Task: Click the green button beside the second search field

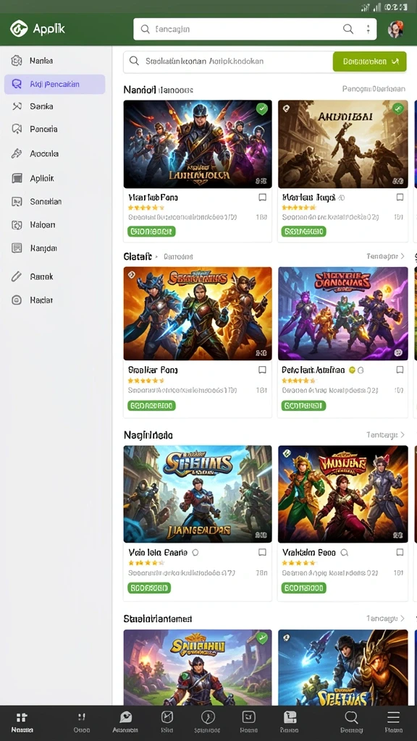Action: click(x=369, y=62)
